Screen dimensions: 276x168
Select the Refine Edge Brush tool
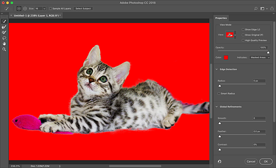click(4, 27)
